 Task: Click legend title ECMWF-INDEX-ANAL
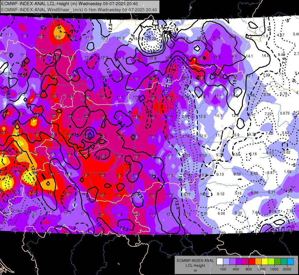click(x=195, y=261)
